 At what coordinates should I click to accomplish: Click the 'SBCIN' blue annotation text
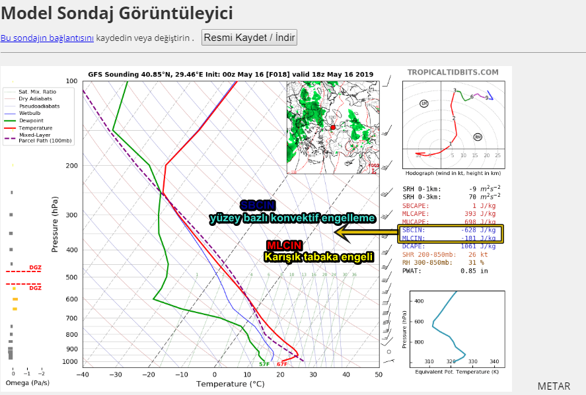pyautogui.click(x=258, y=205)
